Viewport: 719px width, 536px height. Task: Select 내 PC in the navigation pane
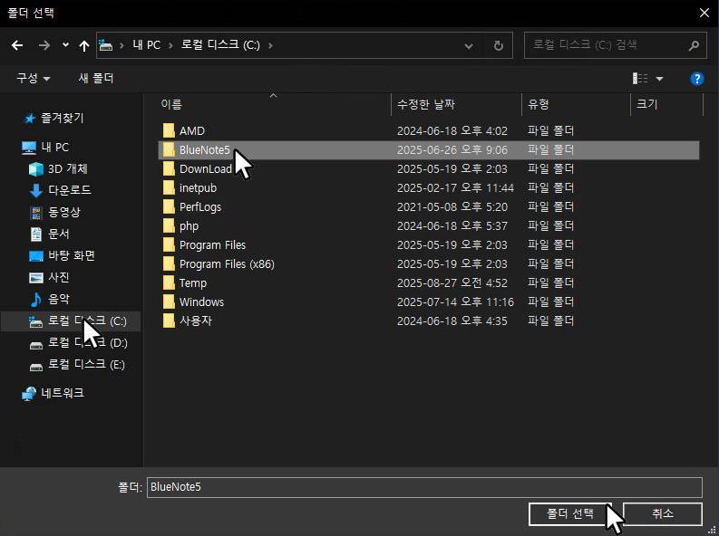pyautogui.click(x=45, y=148)
